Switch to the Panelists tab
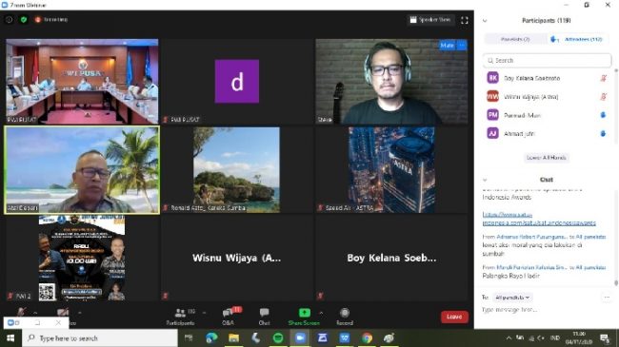619x347 pixels. (515, 39)
